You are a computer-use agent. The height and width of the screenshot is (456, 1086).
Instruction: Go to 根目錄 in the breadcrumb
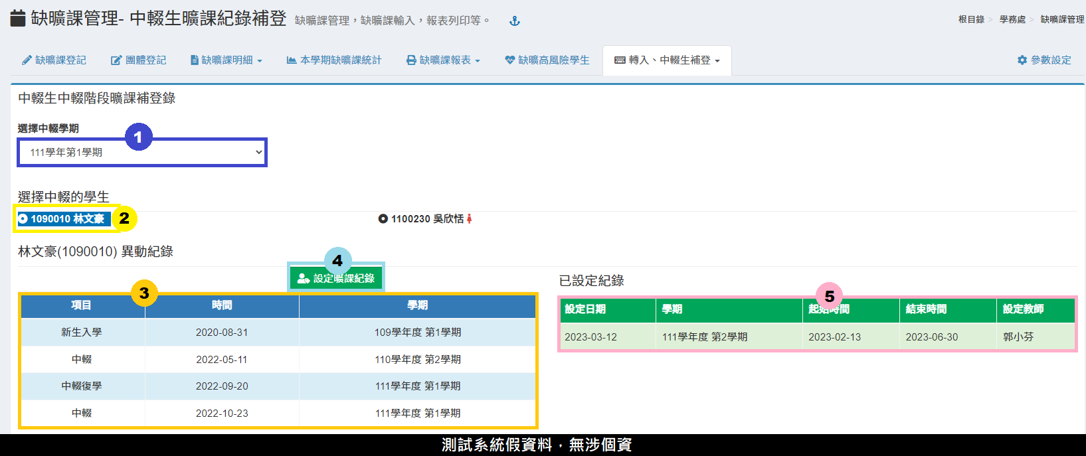pyautogui.click(x=971, y=20)
